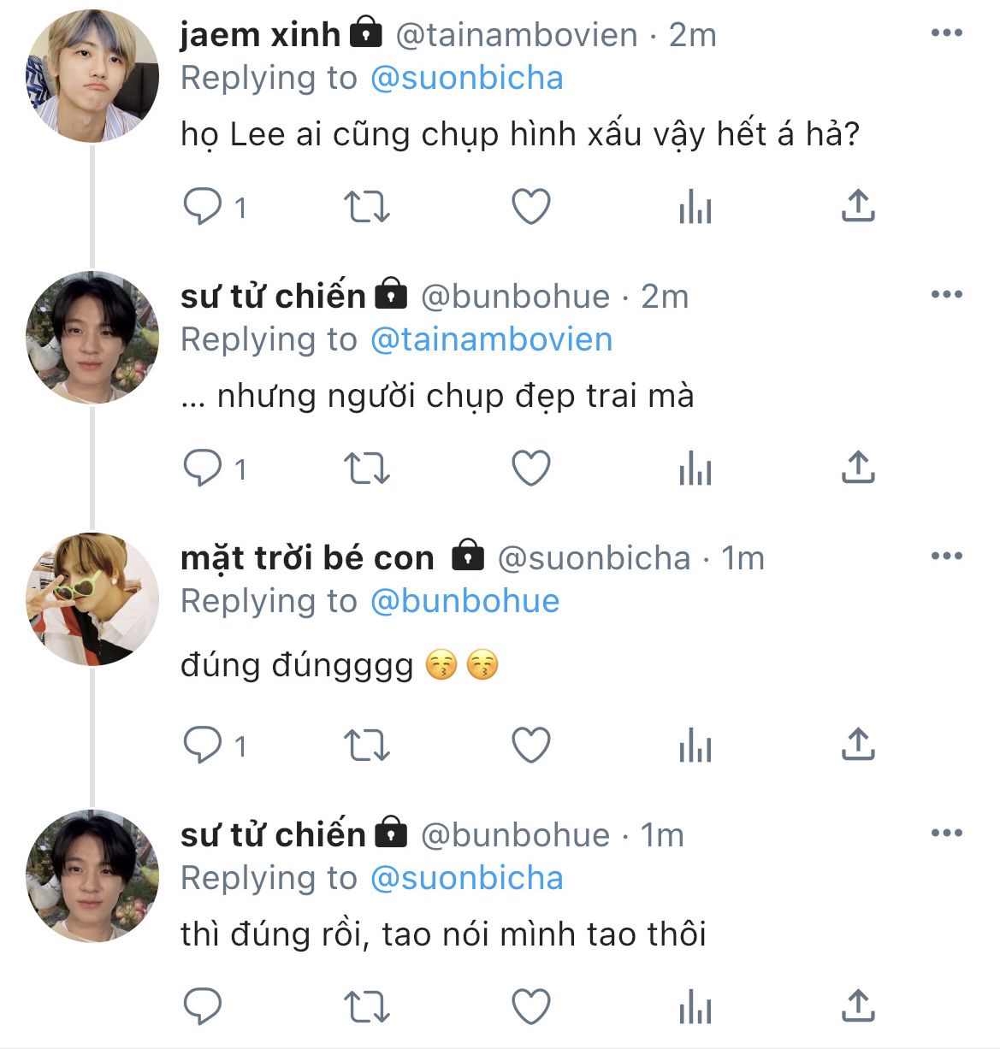Open the @tainambovien mention link
Image resolution: width=1000 pixels, height=1049 pixels.
point(491,340)
